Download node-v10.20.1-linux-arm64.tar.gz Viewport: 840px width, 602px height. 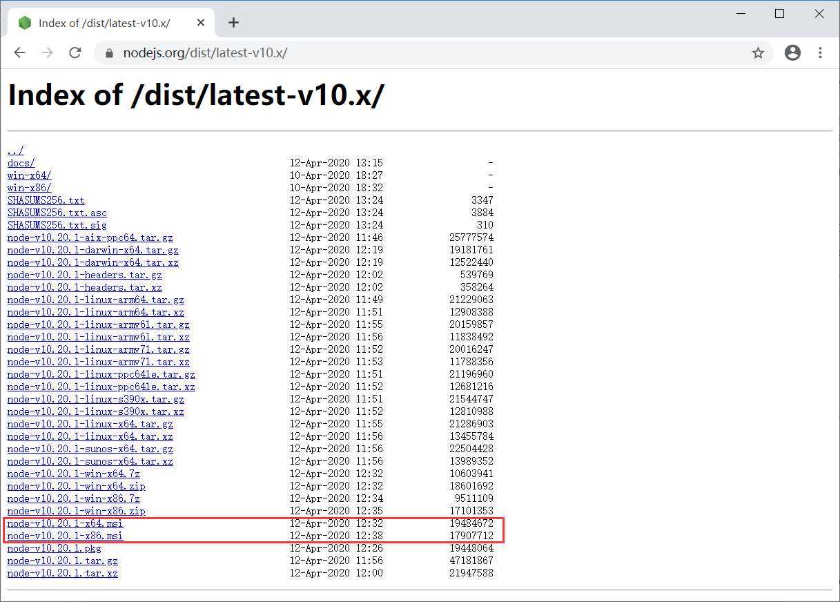[x=96, y=300]
